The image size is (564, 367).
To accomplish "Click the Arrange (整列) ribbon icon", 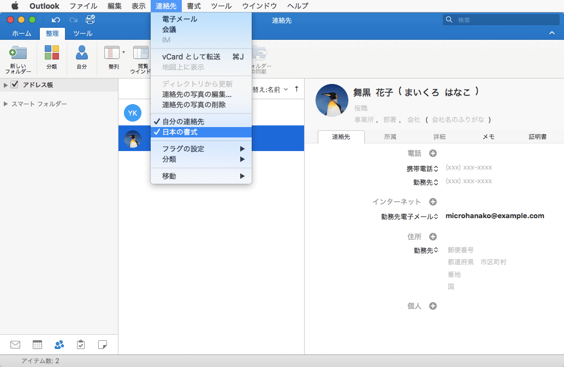I will (x=112, y=52).
